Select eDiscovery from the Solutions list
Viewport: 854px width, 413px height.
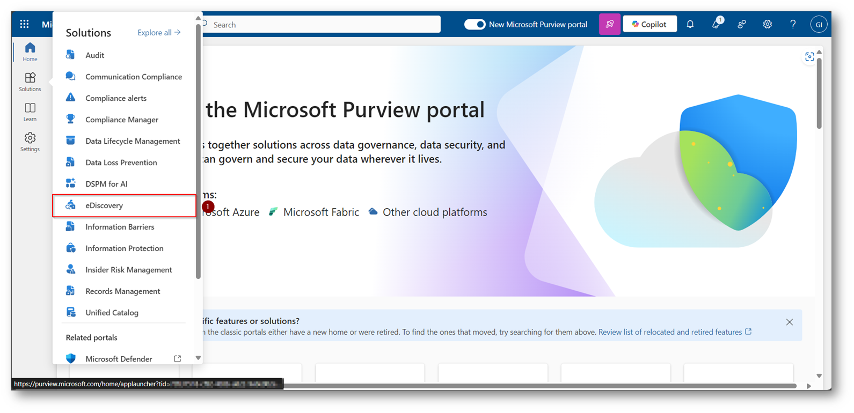(x=125, y=205)
